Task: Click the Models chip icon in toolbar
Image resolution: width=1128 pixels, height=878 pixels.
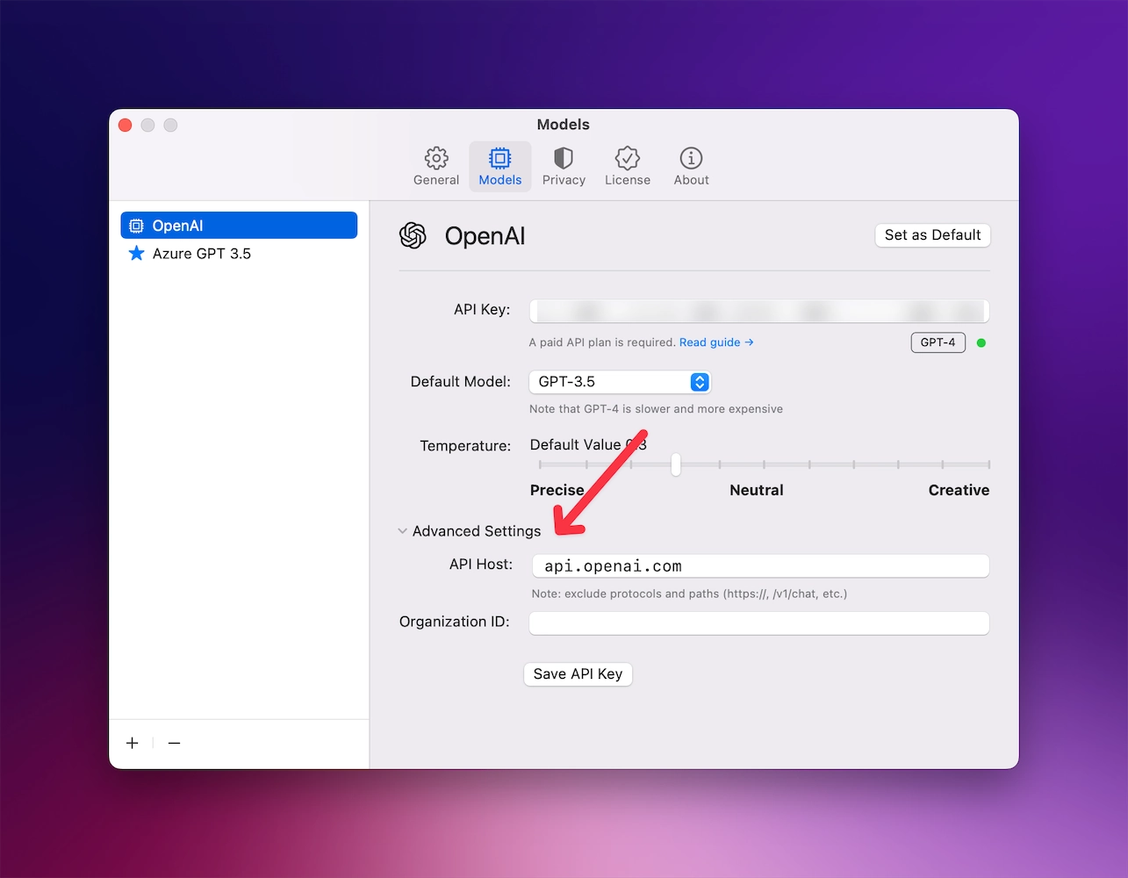Action: click(499, 160)
